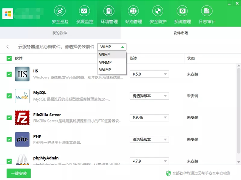Open the 系统管理 system management icon
This screenshot has width=241, height=180.
(x=182, y=11)
